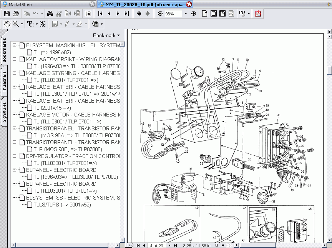Image resolution: width=332 pixels, height=248 pixels.
Task: Select the Zoom In tool
Action: (x=16, y=23)
